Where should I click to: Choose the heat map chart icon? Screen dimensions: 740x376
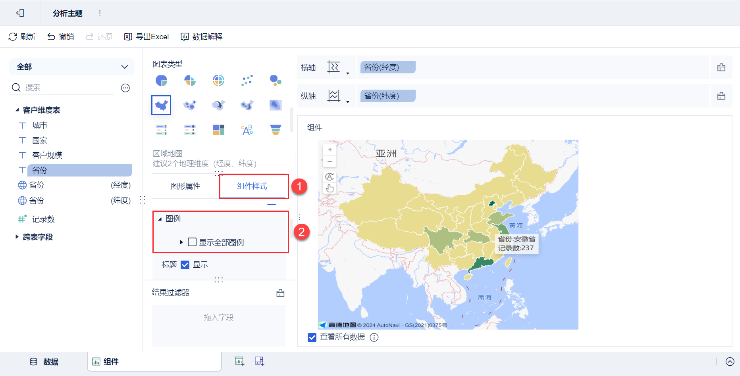[276, 105]
